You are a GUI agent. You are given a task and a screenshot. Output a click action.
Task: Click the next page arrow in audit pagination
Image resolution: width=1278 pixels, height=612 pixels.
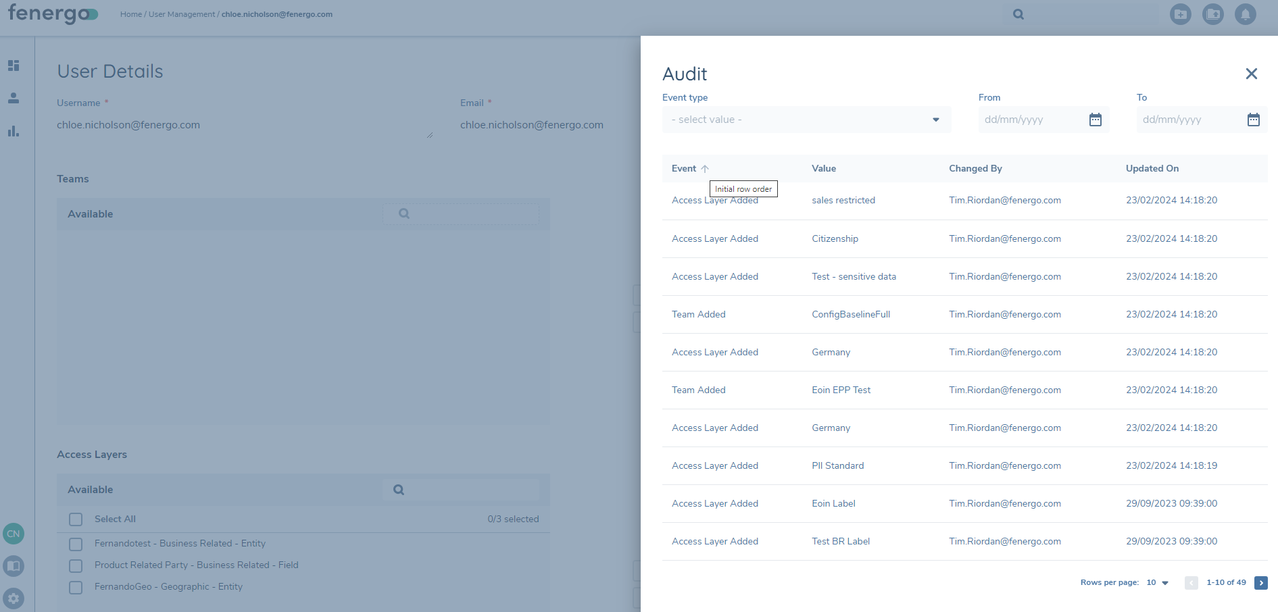click(x=1260, y=582)
